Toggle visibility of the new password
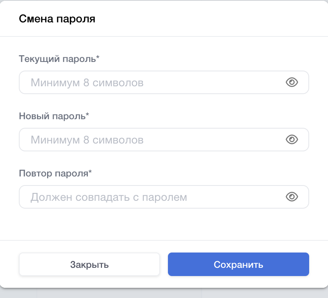The width and height of the screenshot is (328, 298). (292, 140)
